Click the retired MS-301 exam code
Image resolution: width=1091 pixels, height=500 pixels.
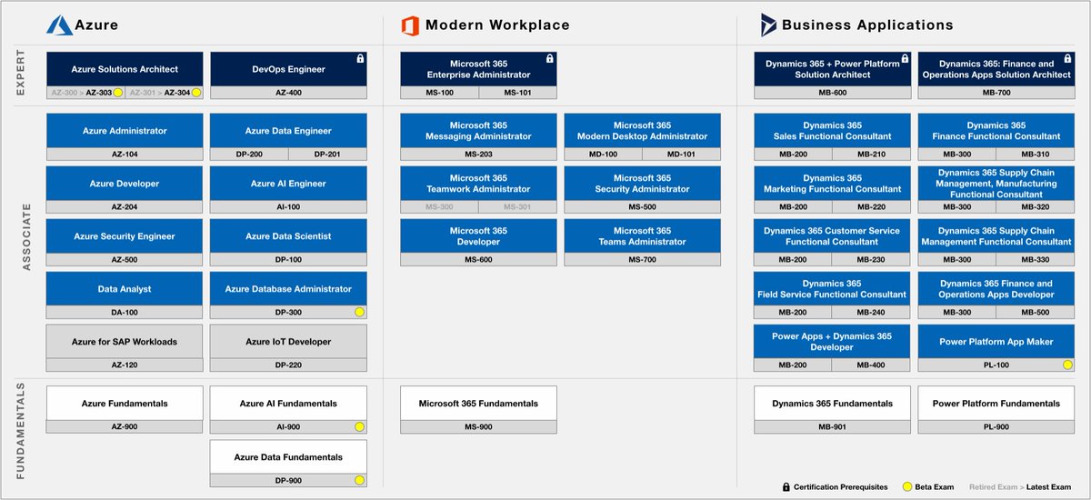(x=517, y=207)
